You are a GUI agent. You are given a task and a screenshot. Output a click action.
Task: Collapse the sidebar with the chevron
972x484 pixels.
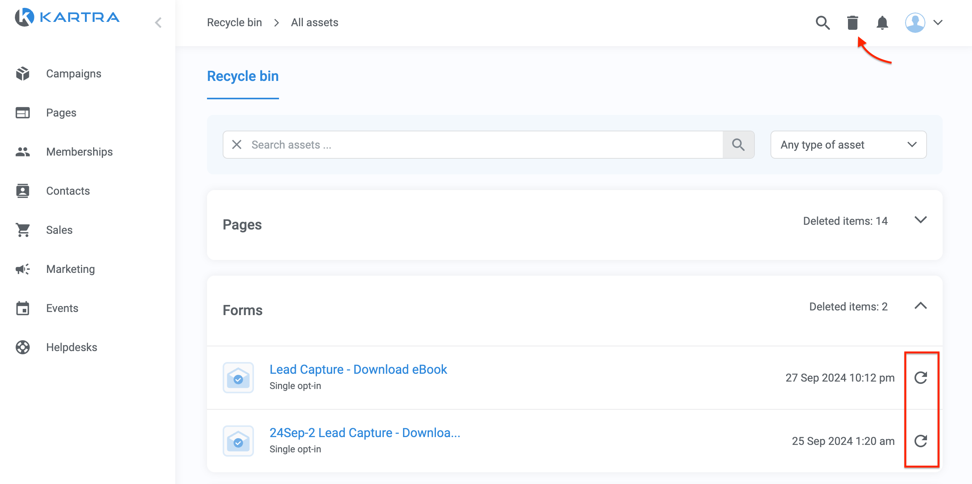coord(158,23)
